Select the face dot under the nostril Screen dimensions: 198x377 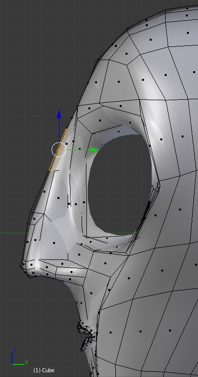point(70,279)
